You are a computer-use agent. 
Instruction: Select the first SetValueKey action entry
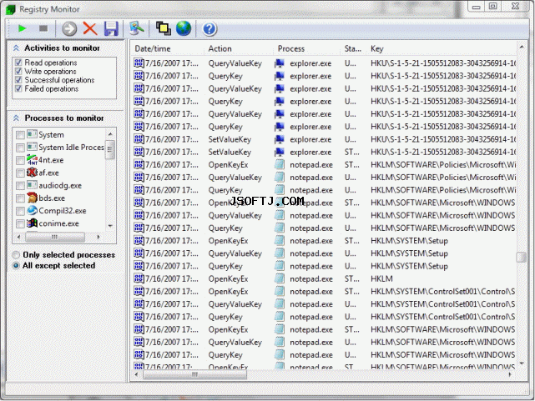pos(230,139)
